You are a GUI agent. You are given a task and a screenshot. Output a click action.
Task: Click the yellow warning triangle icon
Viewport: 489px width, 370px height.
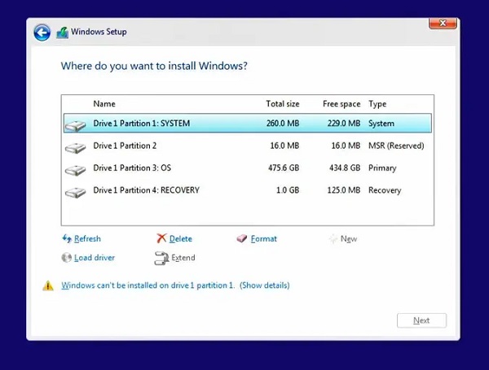click(x=48, y=285)
